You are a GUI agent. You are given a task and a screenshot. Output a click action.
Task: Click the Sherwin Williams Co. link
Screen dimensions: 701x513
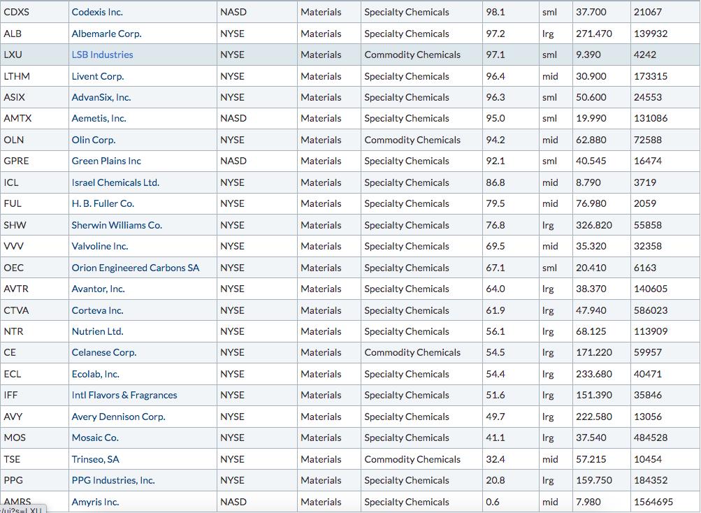[x=117, y=225]
